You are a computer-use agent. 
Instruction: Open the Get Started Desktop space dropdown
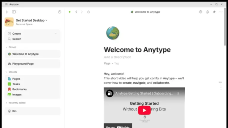coord(46,20)
